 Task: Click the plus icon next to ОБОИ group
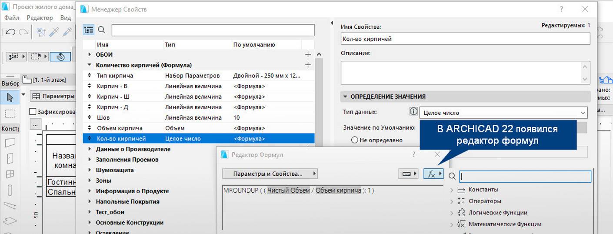pos(308,55)
